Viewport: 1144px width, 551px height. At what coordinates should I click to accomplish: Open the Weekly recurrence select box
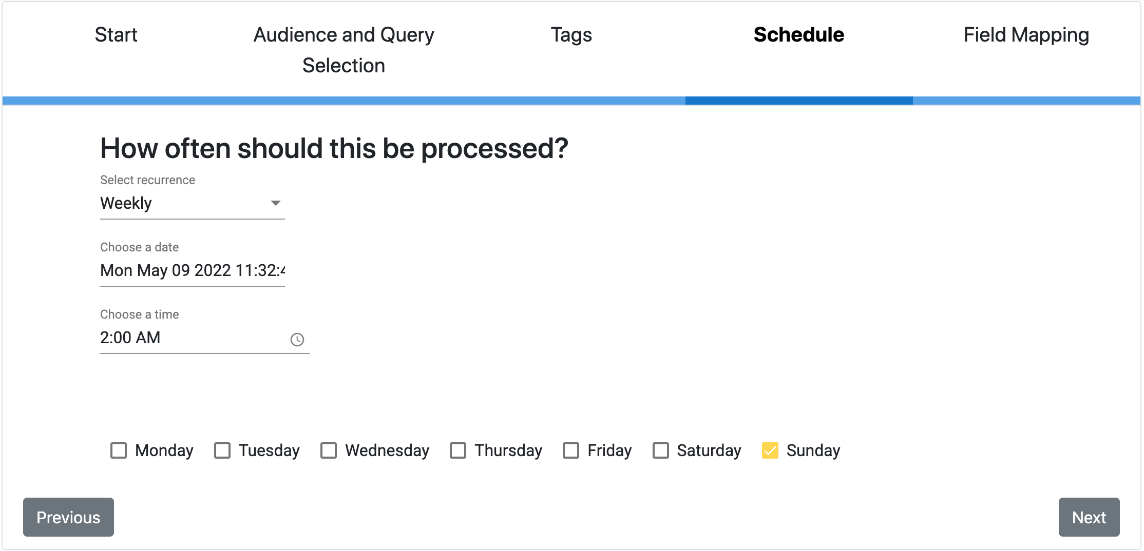pyautogui.click(x=193, y=204)
